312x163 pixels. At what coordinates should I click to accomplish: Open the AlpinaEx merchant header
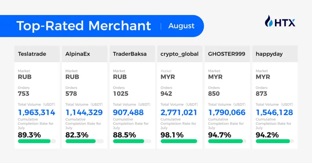[x=84, y=54]
